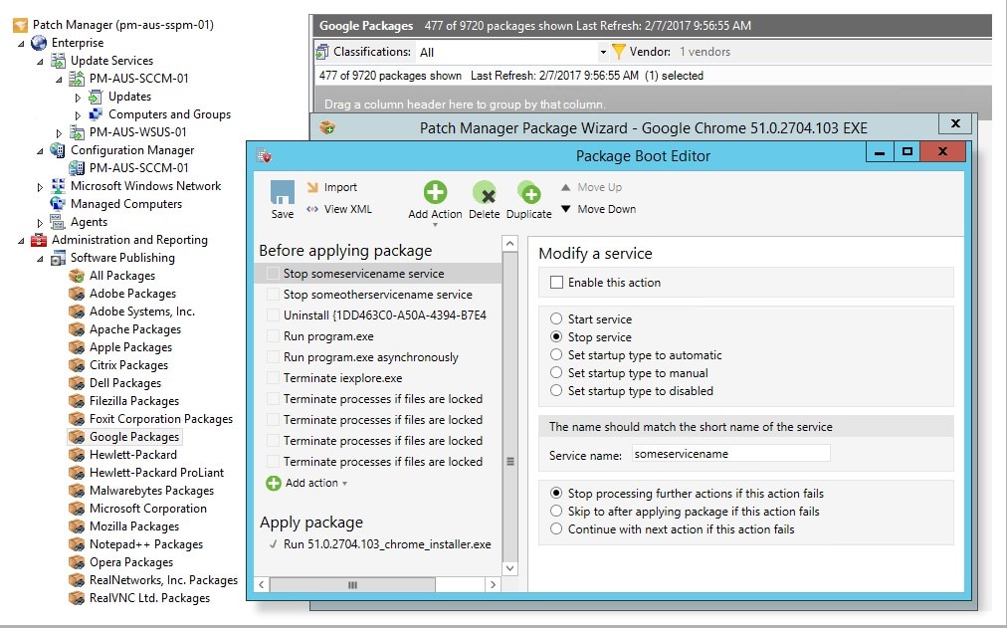Click the Adobe Packages box icon
The image size is (1007, 628).
77,294
